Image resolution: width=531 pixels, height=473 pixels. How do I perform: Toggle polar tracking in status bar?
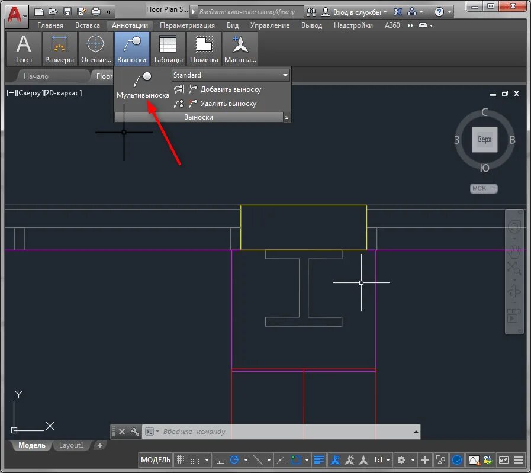point(234,460)
